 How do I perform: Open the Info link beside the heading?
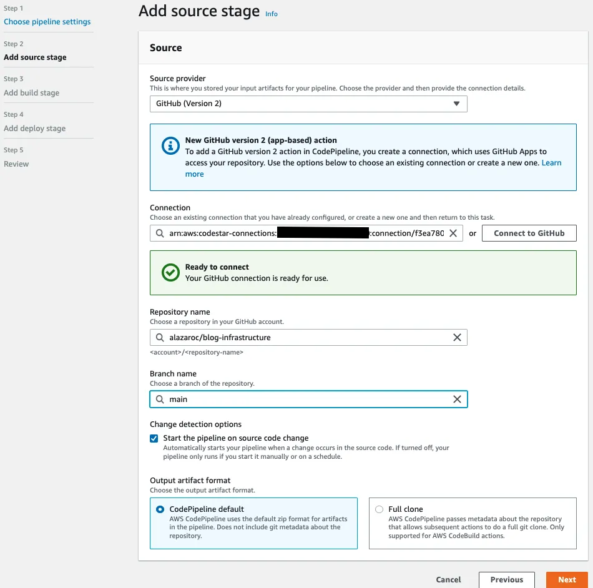[271, 14]
